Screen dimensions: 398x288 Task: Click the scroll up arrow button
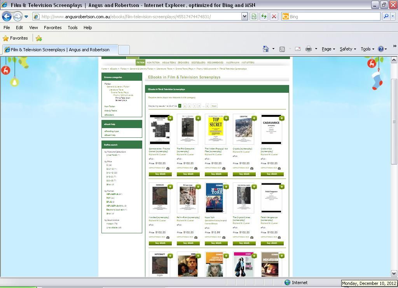394,60
